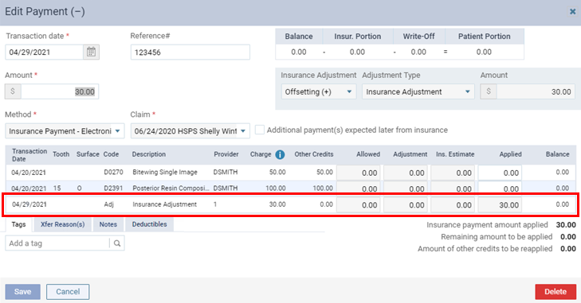Click code D0270 in the table
581x303 pixels.
pos(113,172)
